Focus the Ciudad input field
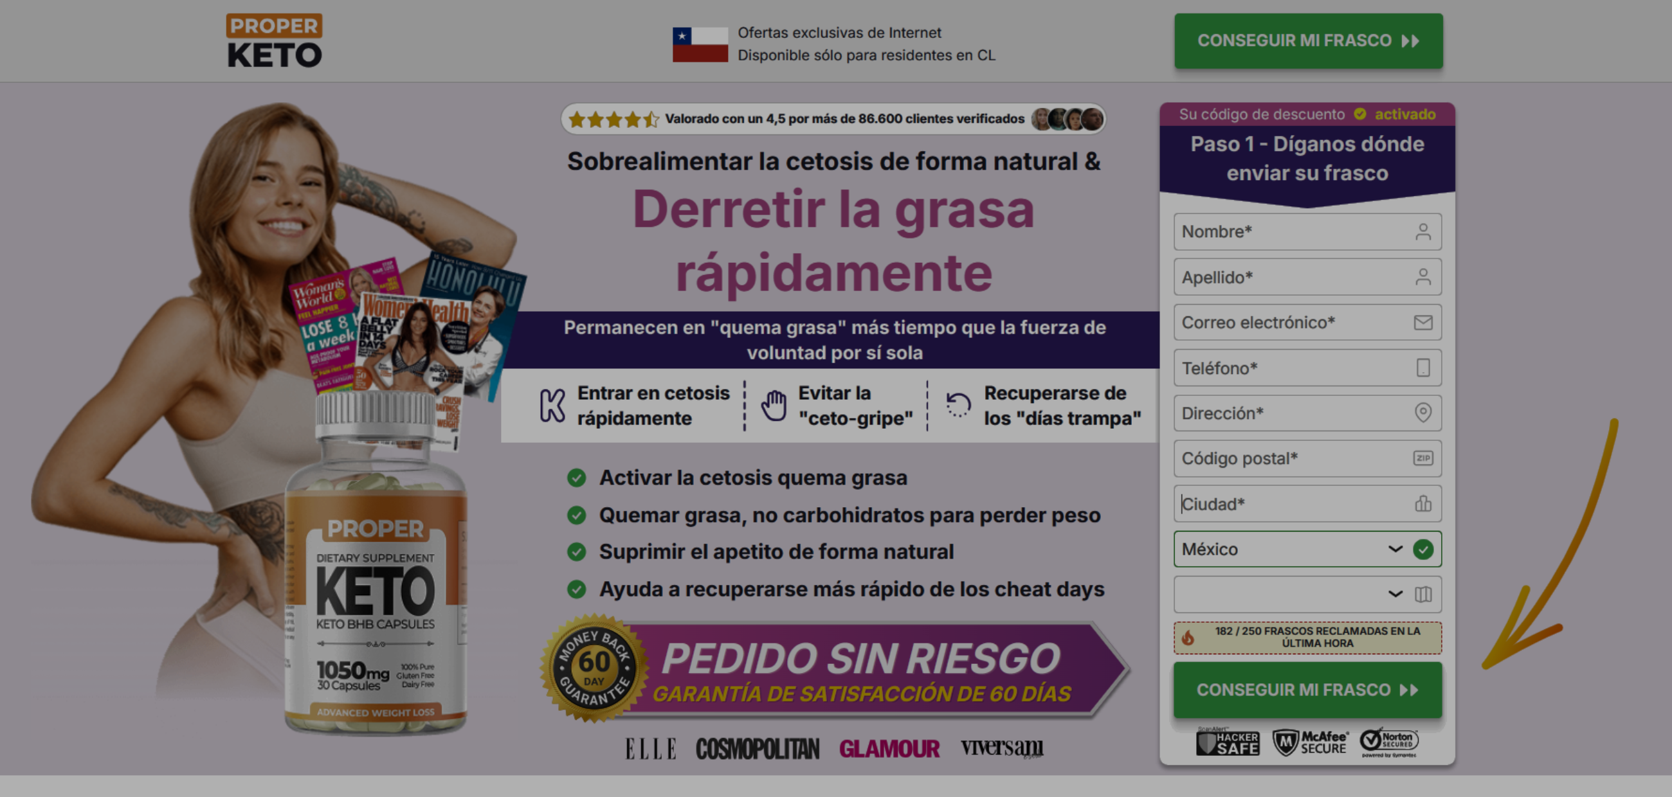 point(1307,504)
